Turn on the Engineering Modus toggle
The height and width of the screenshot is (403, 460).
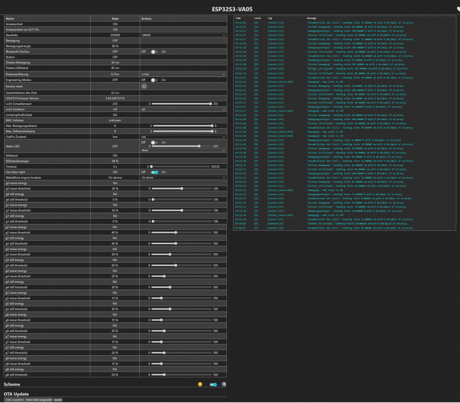point(155,80)
